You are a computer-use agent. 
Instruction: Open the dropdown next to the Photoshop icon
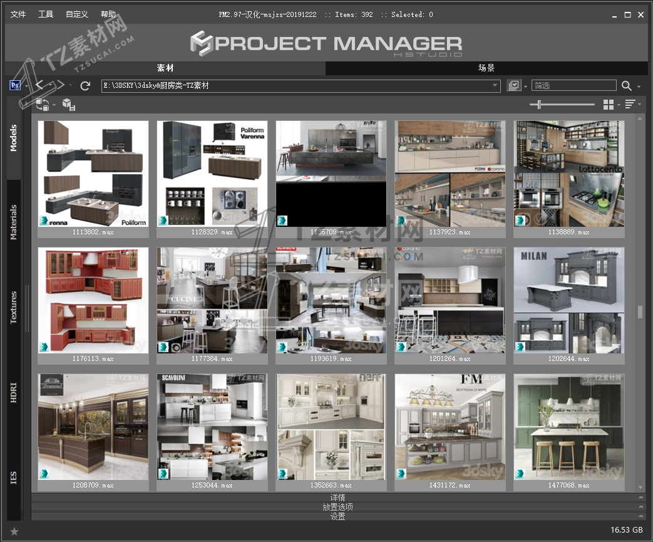[27, 86]
